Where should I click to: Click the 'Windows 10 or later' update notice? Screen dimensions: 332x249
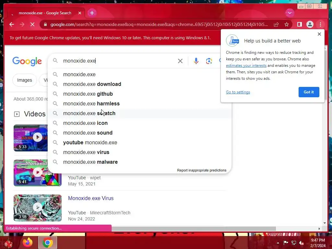110,38
